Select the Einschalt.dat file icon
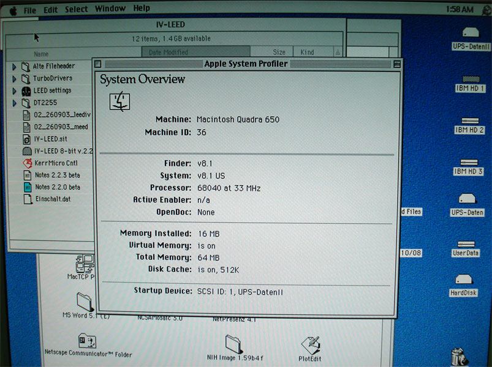 (28, 199)
